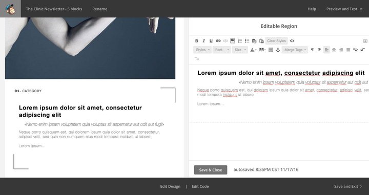Open the Styles dropdown

coord(202,50)
